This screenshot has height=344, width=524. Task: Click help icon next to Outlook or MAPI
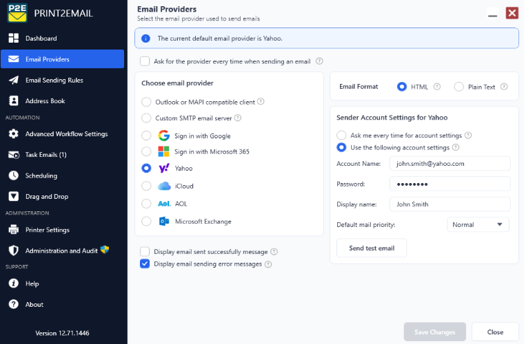[261, 101]
